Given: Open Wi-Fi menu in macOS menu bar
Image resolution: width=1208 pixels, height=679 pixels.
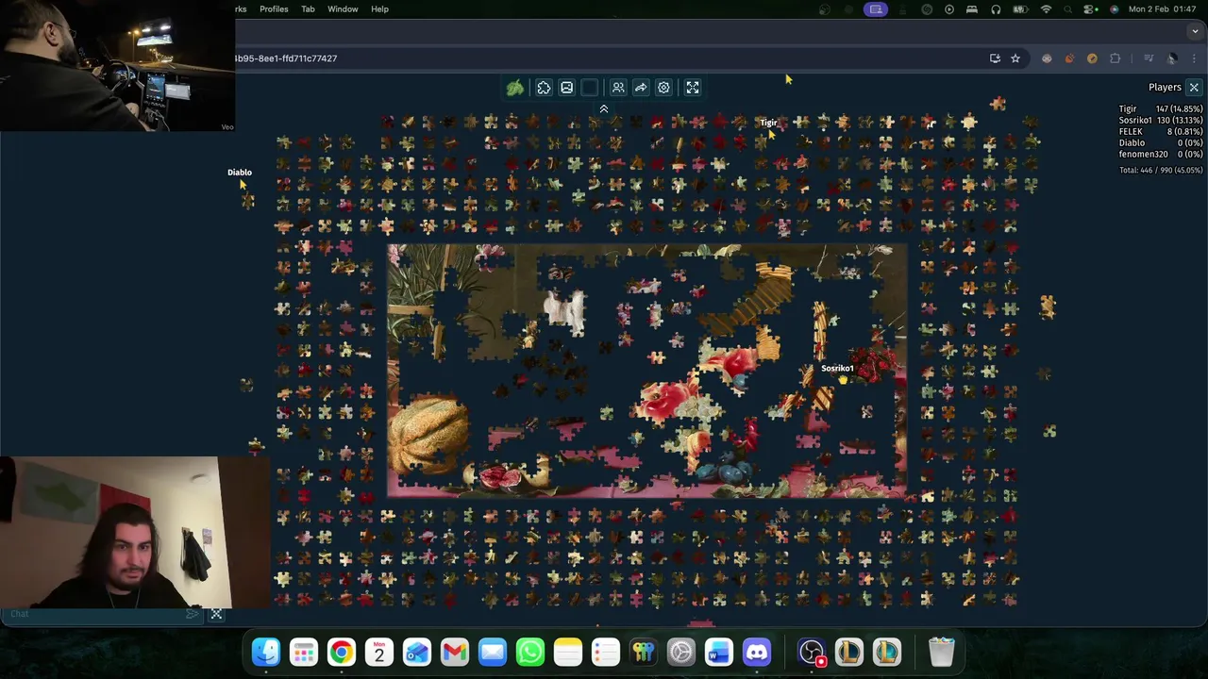Looking at the screenshot, I should click(1046, 8).
